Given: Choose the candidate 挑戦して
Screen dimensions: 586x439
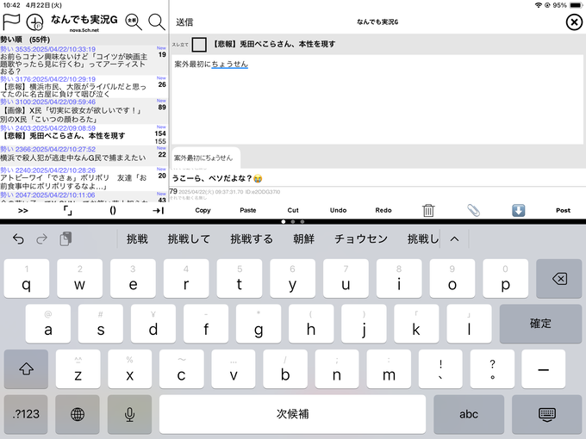Looking at the screenshot, I should [x=189, y=239].
